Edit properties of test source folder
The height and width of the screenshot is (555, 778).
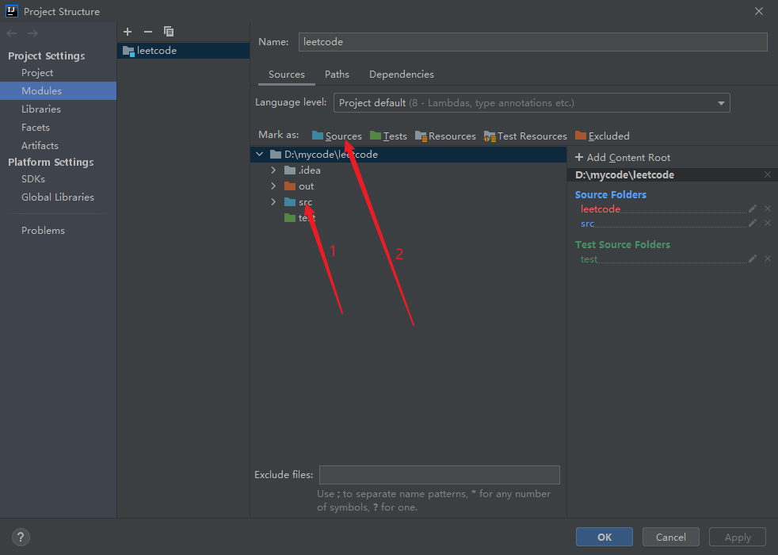tap(753, 258)
